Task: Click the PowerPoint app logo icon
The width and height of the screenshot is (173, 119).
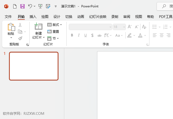Action: coord(6,6)
